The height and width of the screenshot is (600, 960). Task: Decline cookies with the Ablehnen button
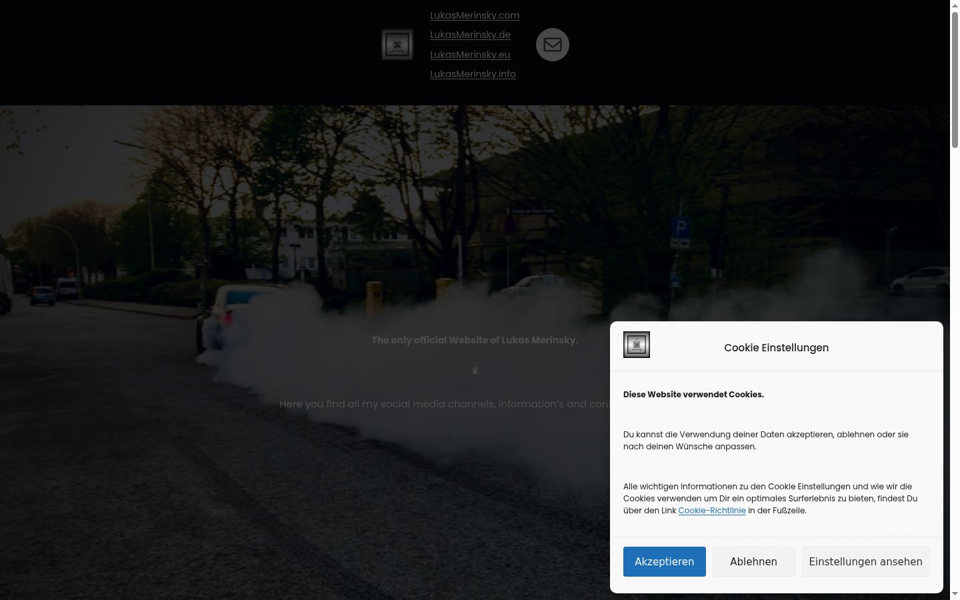[x=754, y=562]
